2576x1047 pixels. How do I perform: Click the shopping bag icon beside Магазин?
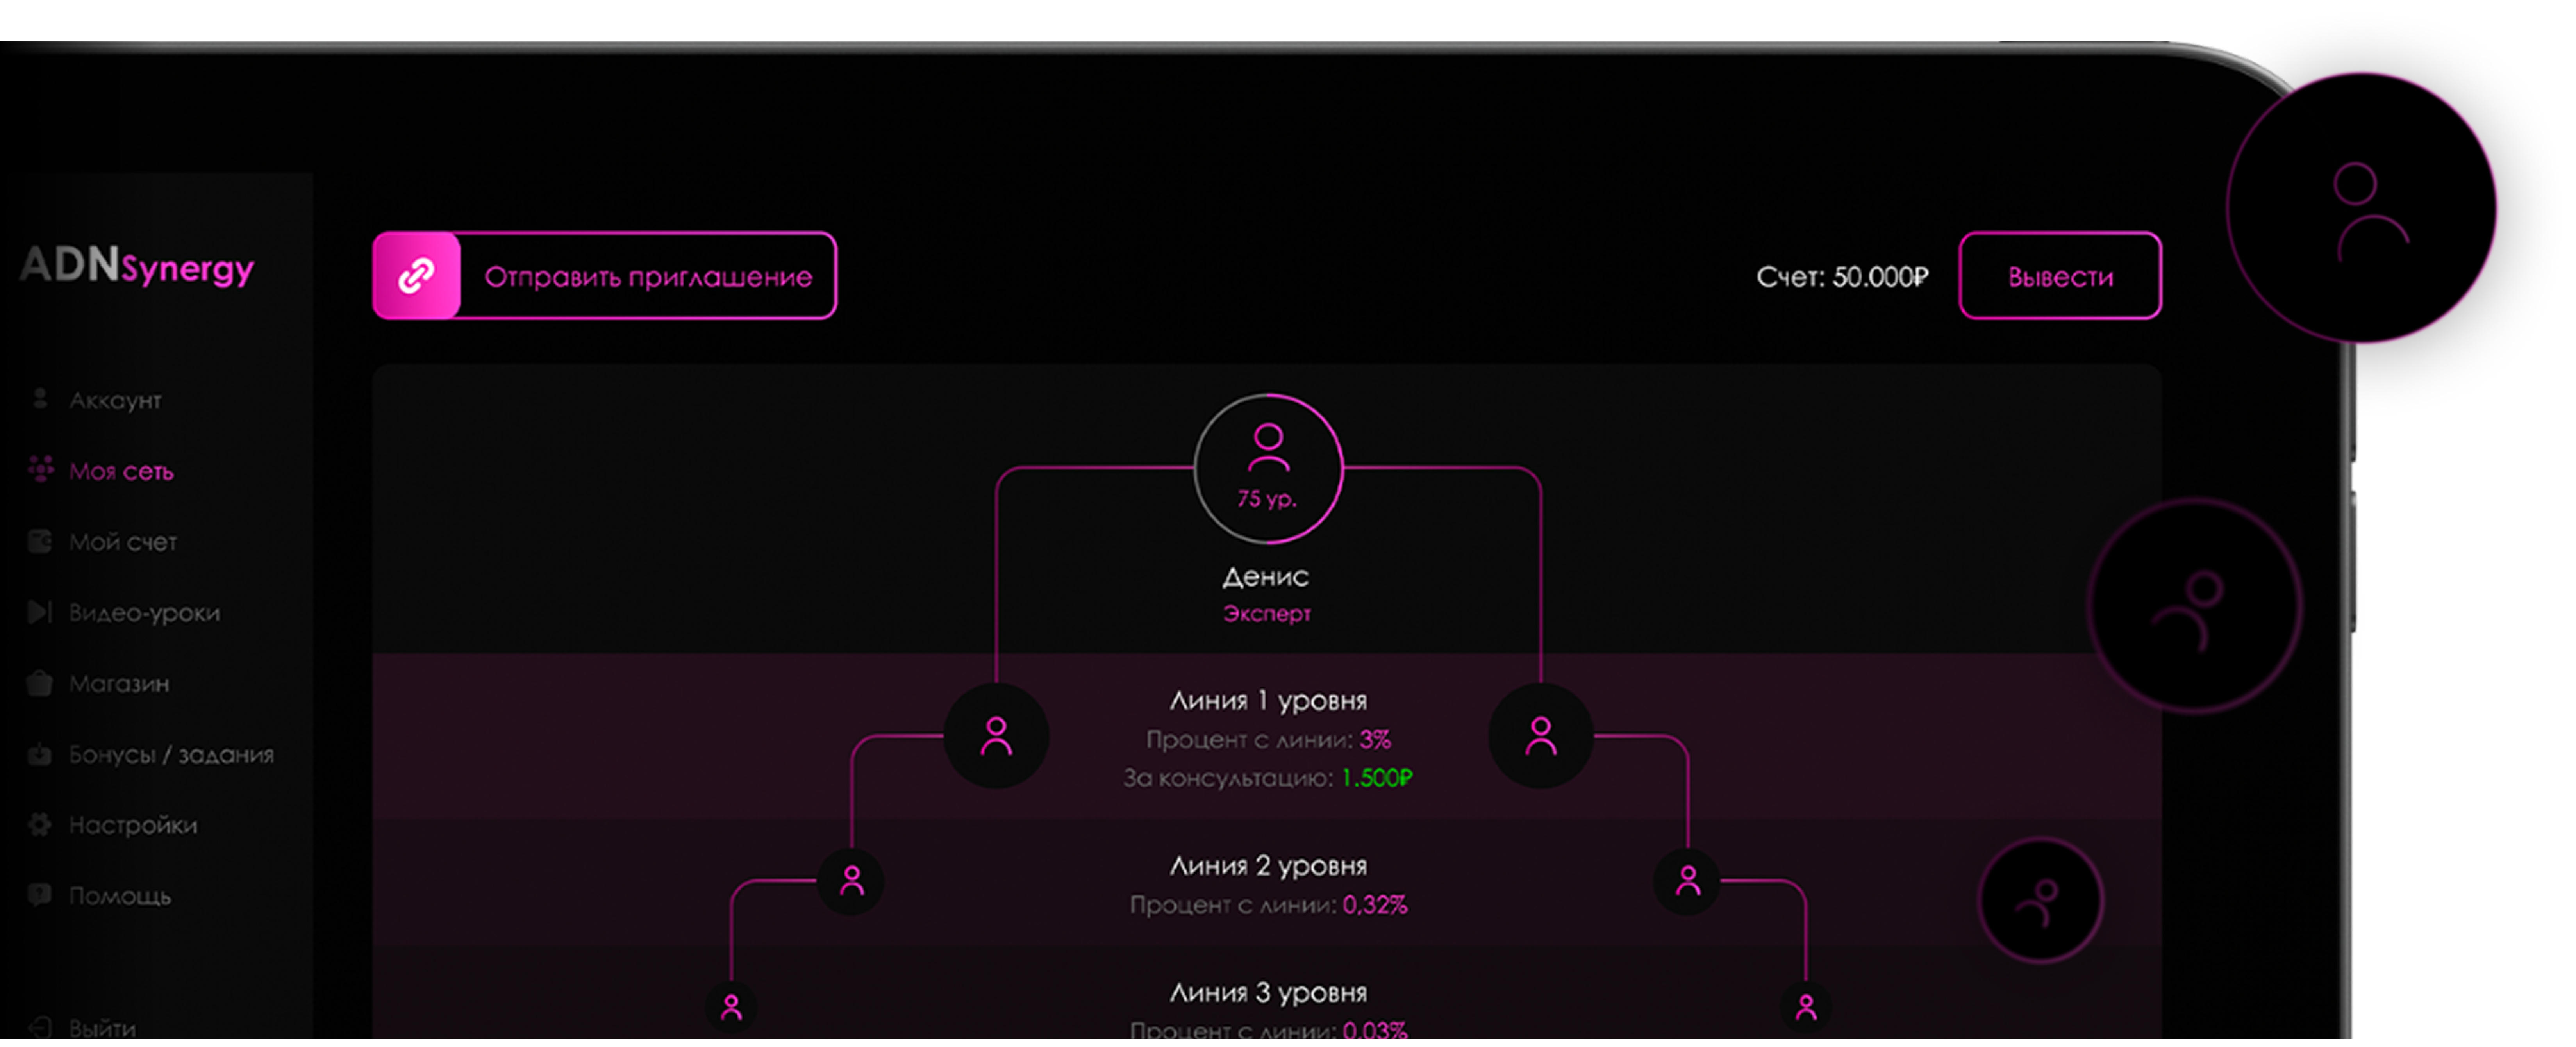pos(40,683)
